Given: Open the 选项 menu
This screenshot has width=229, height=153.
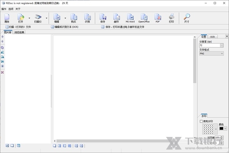Looking at the screenshot, I should pyautogui.click(x=11, y=9).
